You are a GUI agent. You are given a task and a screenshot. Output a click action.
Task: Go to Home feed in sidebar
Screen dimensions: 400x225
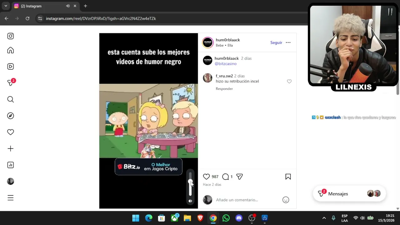click(11, 50)
